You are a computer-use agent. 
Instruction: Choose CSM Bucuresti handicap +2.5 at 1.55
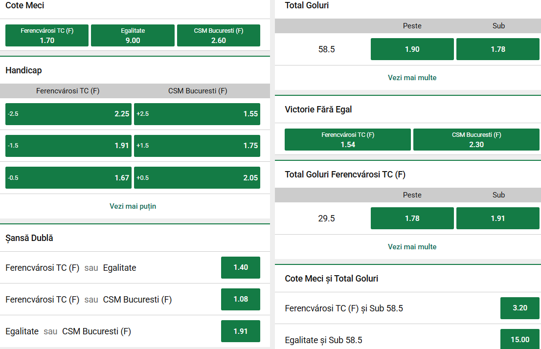point(197,114)
